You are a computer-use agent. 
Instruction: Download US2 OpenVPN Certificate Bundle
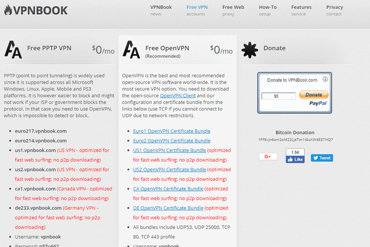coord(170,169)
